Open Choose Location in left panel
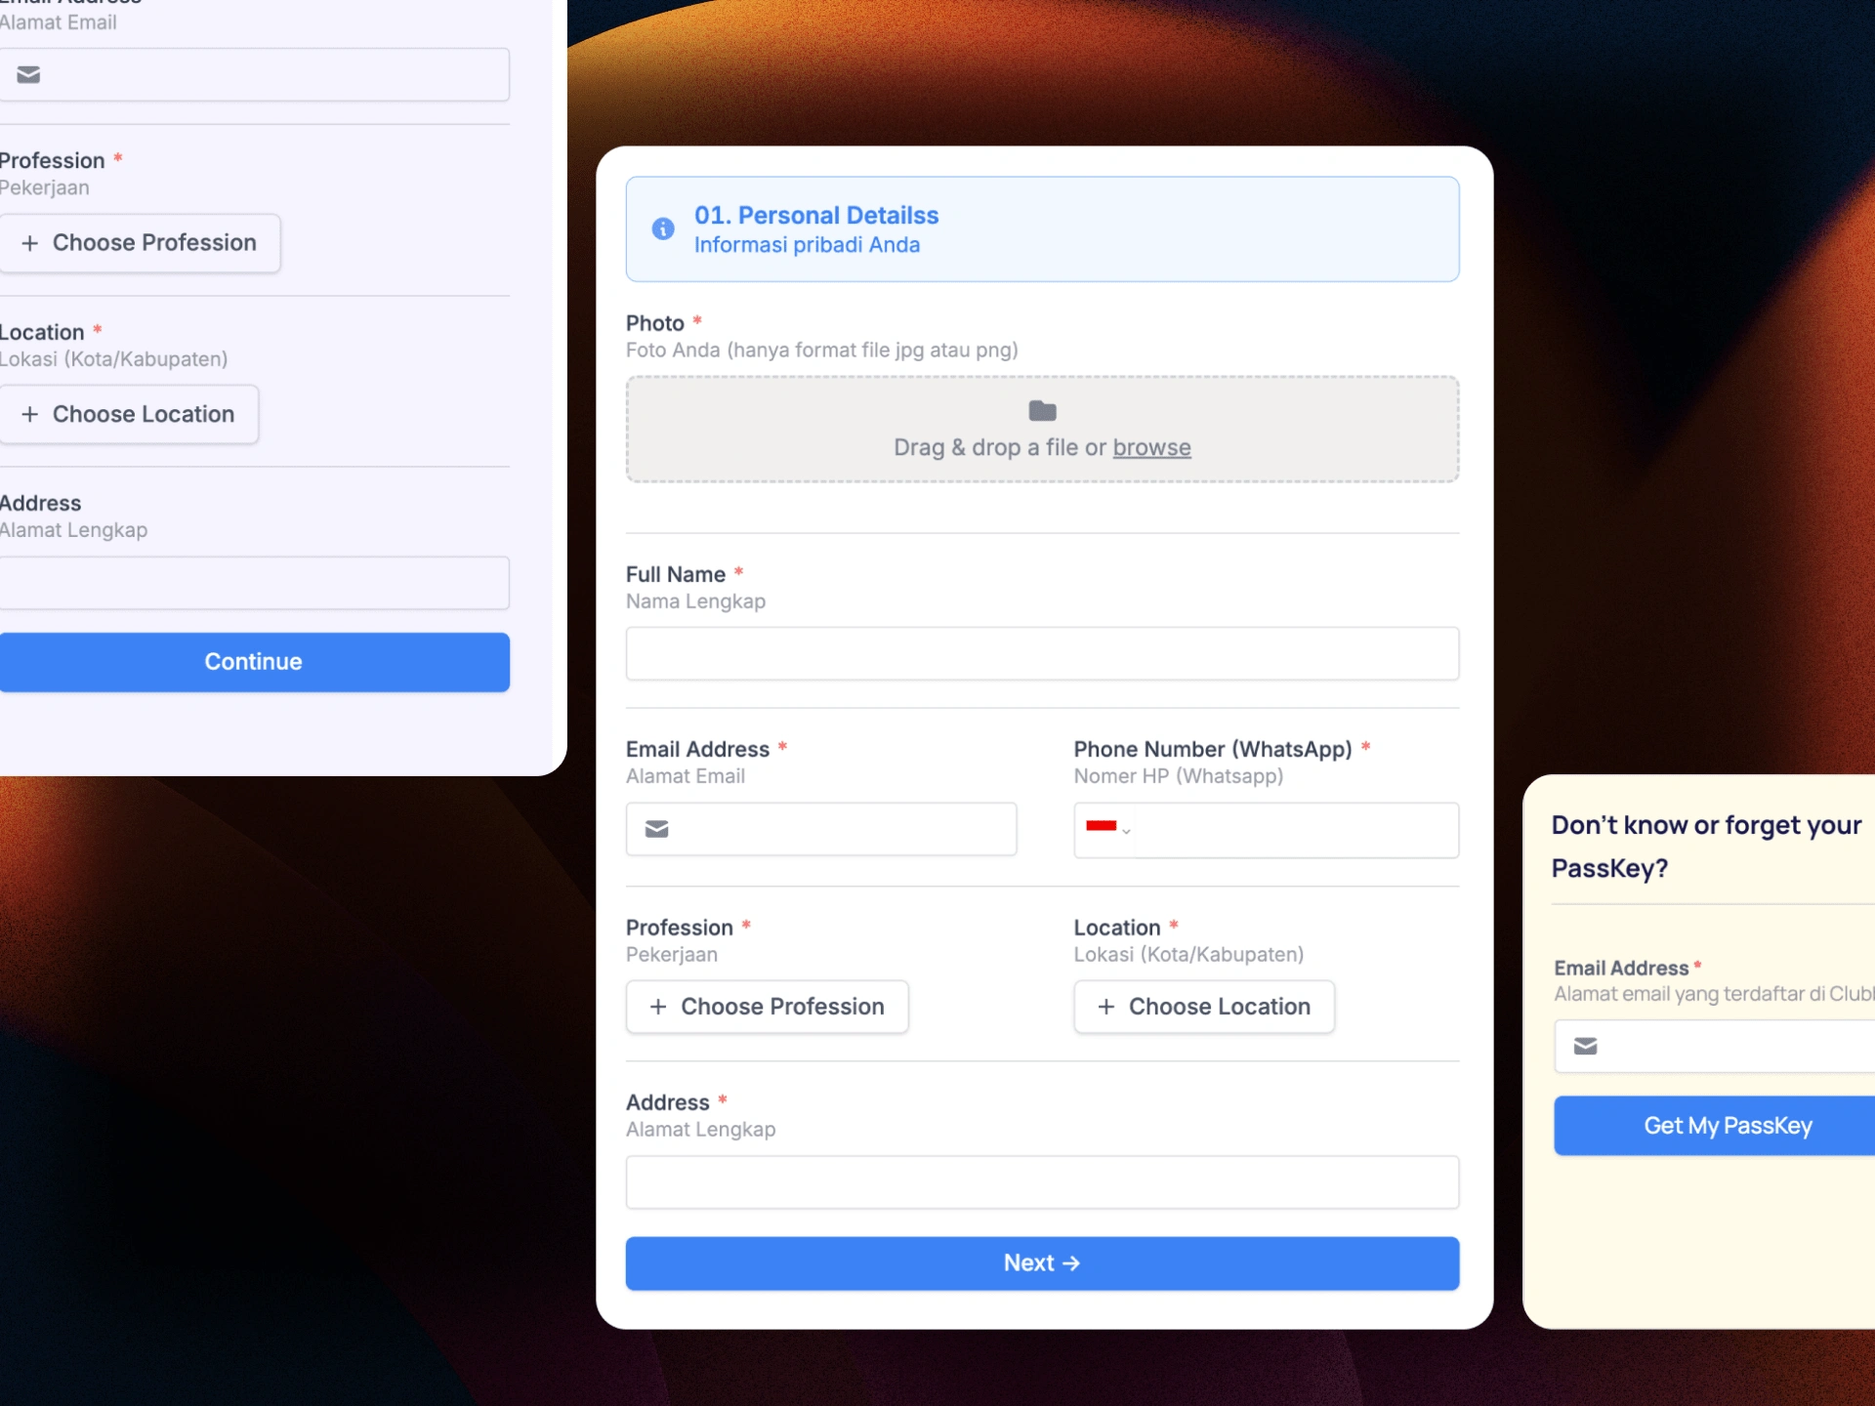 click(x=128, y=415)
